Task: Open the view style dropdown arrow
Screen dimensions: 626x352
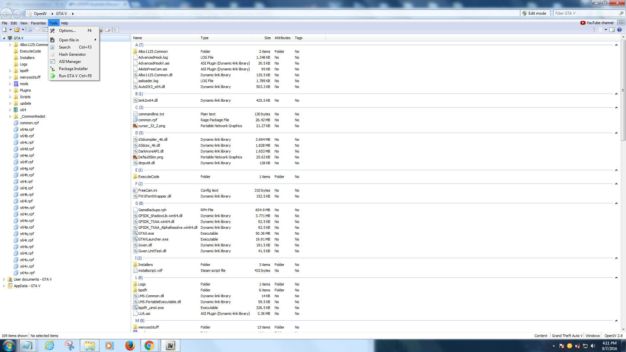Action: click(606, 30)
